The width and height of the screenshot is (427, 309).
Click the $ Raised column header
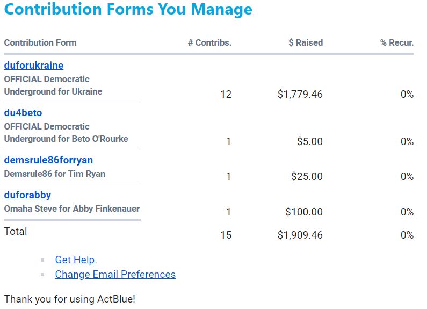point(306,42)
